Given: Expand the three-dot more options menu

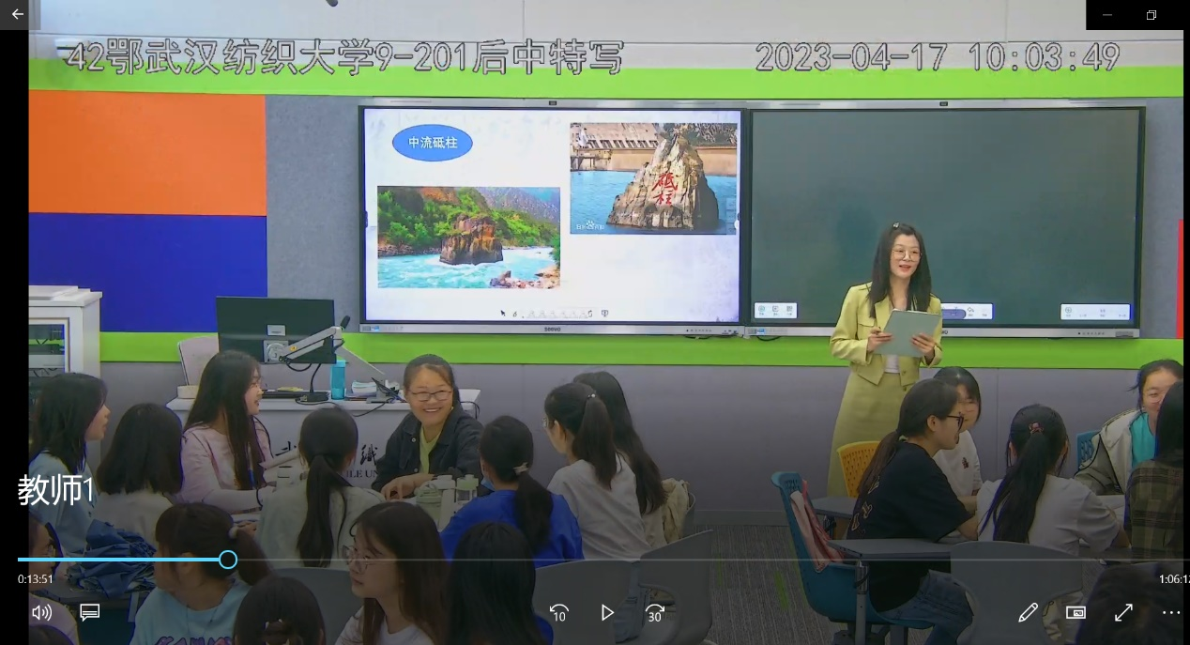Looking at the screenshot, I should pyautogui.click(x=1170, y=612).
